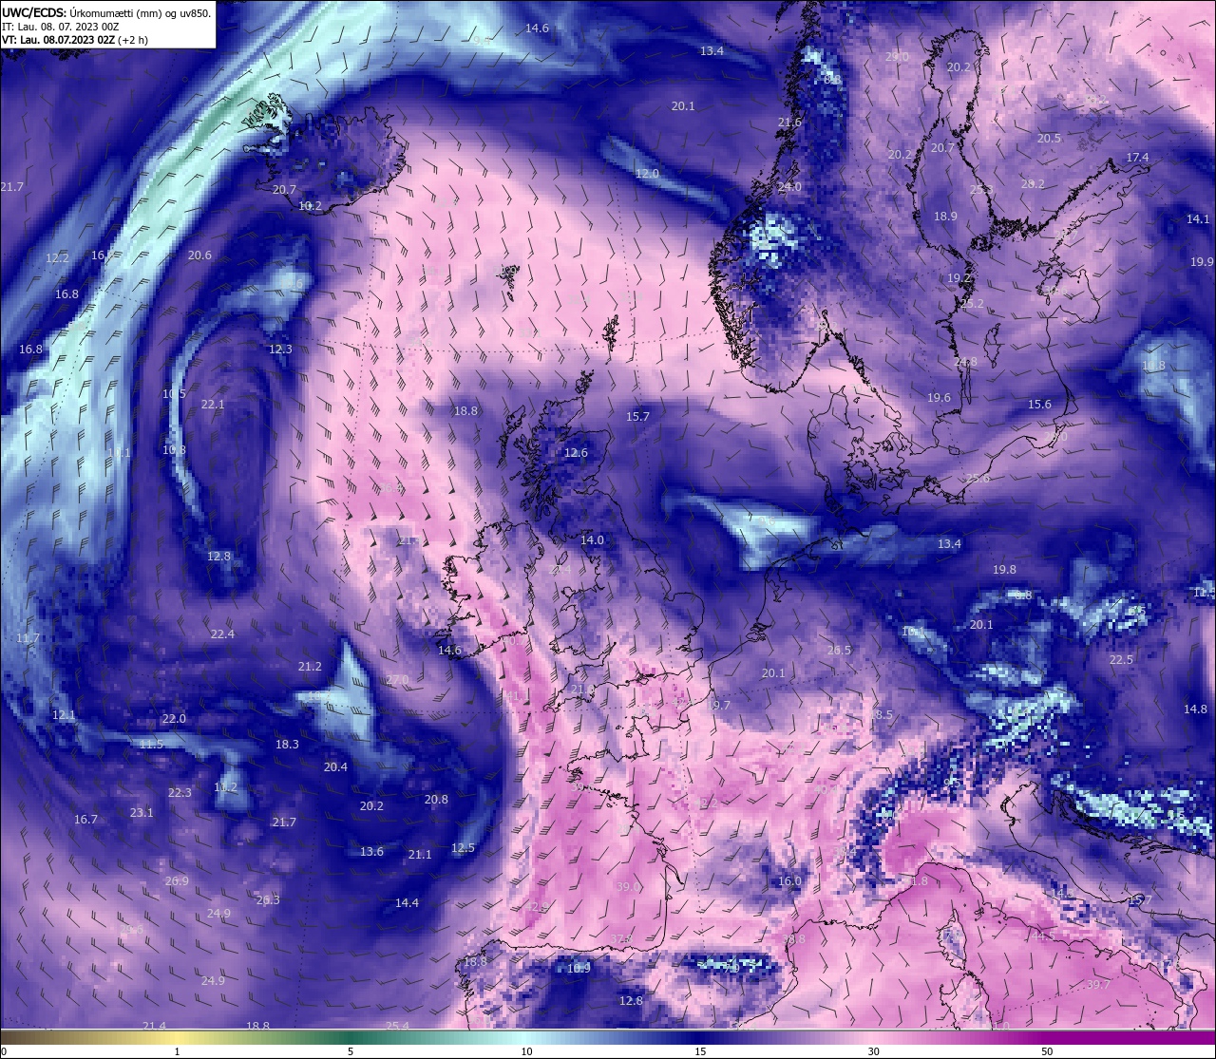
Task: Click the map value '44.5' over Italy
Action: [1043, 936]
